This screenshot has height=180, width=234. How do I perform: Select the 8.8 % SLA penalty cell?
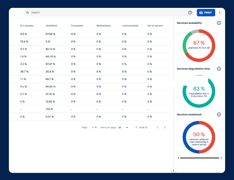[23, 34]
